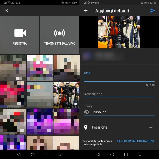Tap the right screen recent apps square
Image resolution: width=159 pixels, height=159 pixels.
pyautogui.click(x=126, y=155)
